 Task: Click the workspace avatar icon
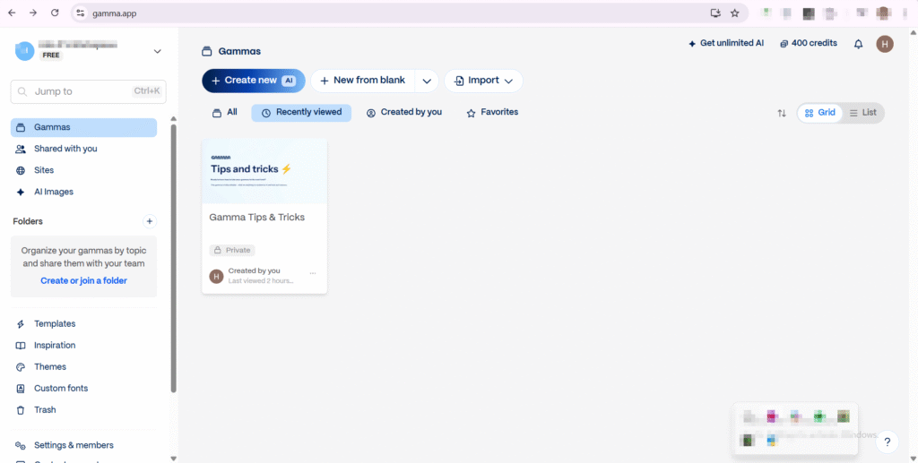click(x=24, y=51)
